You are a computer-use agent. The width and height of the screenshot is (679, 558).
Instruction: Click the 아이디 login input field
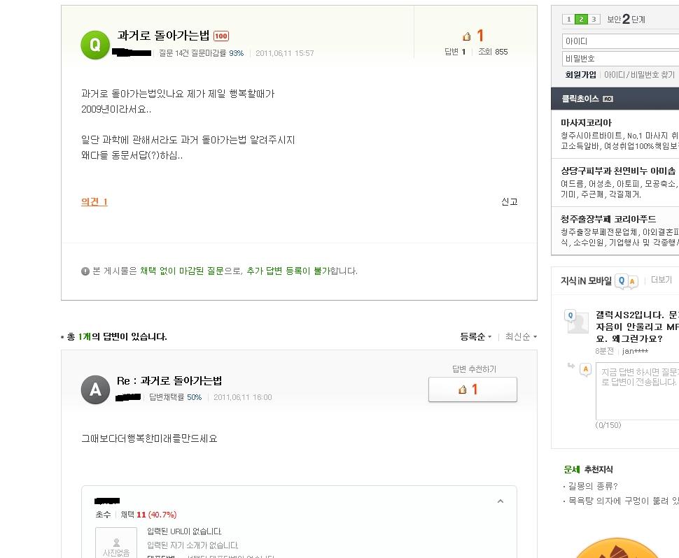(x=620, y=41)
